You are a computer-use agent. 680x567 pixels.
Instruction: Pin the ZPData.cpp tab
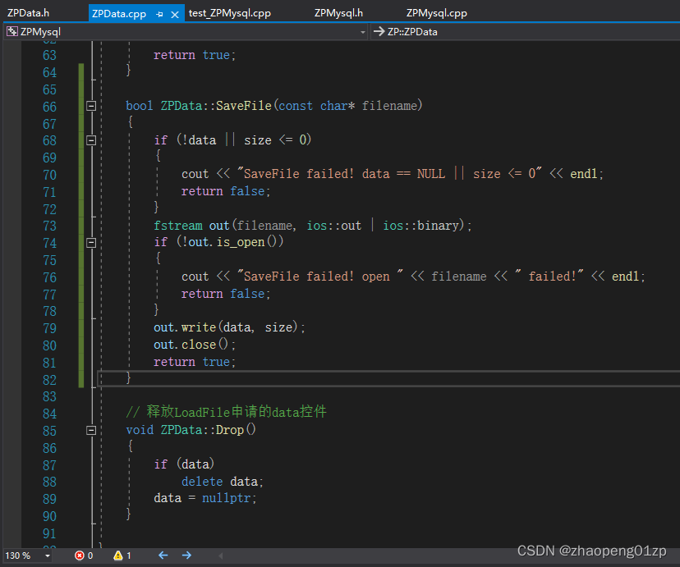click(159, 14)
